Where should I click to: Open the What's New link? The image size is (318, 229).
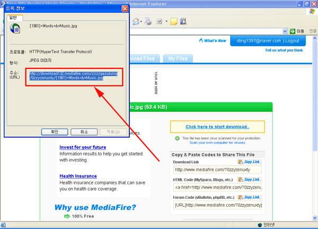coord(215,41)
